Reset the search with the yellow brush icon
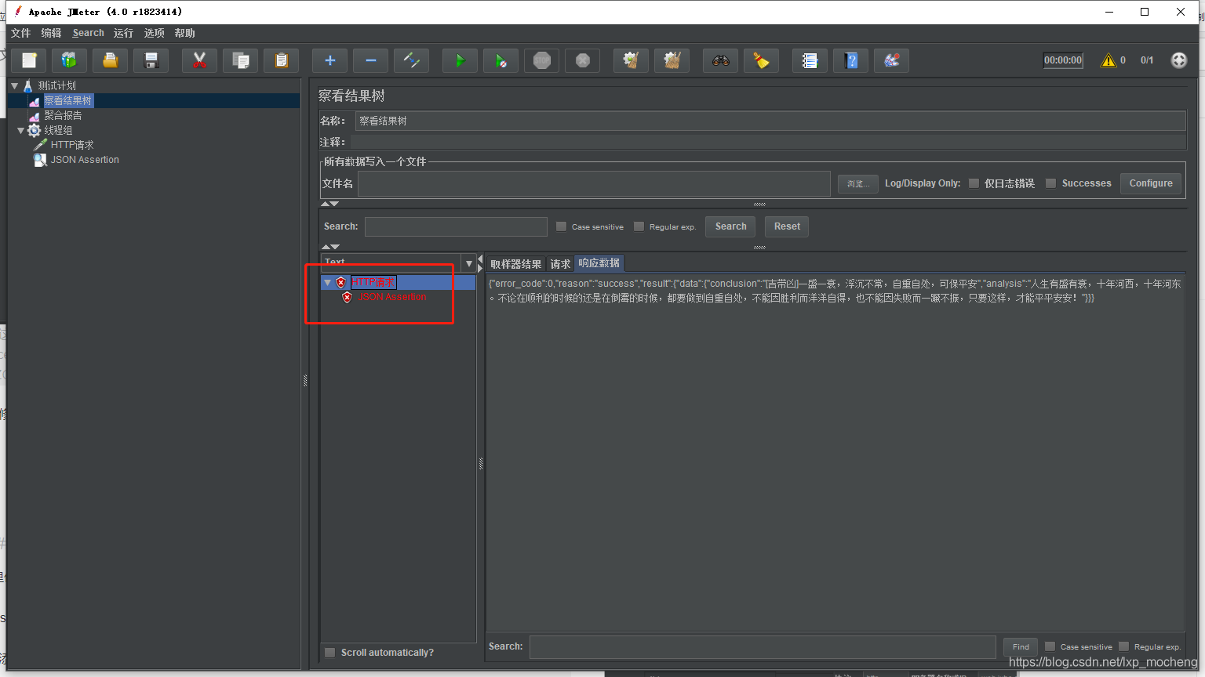The height and width of the screenshot is (677, 1205). point(761,60)
